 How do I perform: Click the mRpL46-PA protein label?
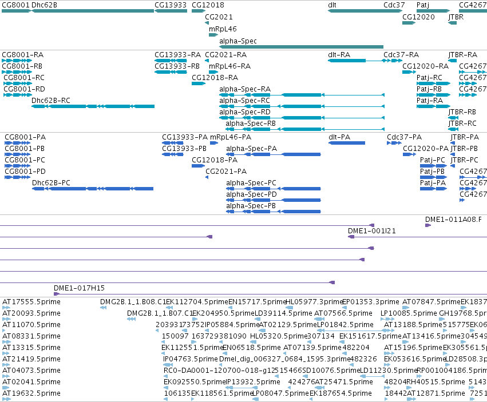pos(231,137)
